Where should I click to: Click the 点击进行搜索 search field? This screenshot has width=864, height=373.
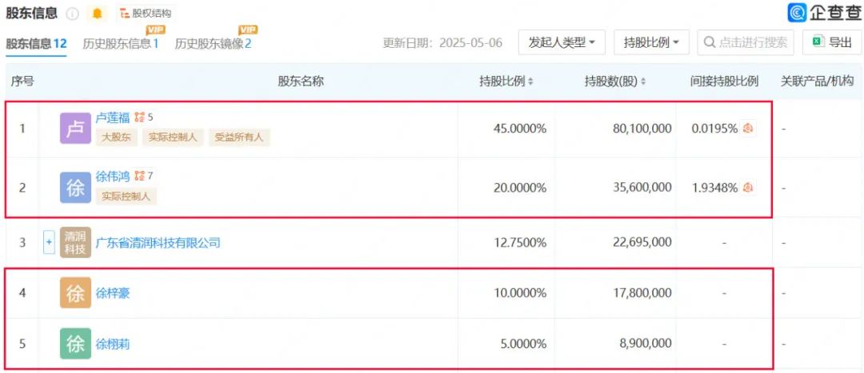(746, 43)
